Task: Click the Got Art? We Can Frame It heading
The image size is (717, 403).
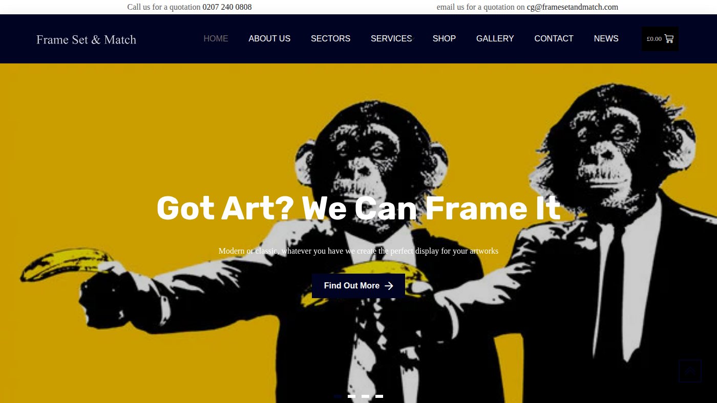Action: point(358,209)
